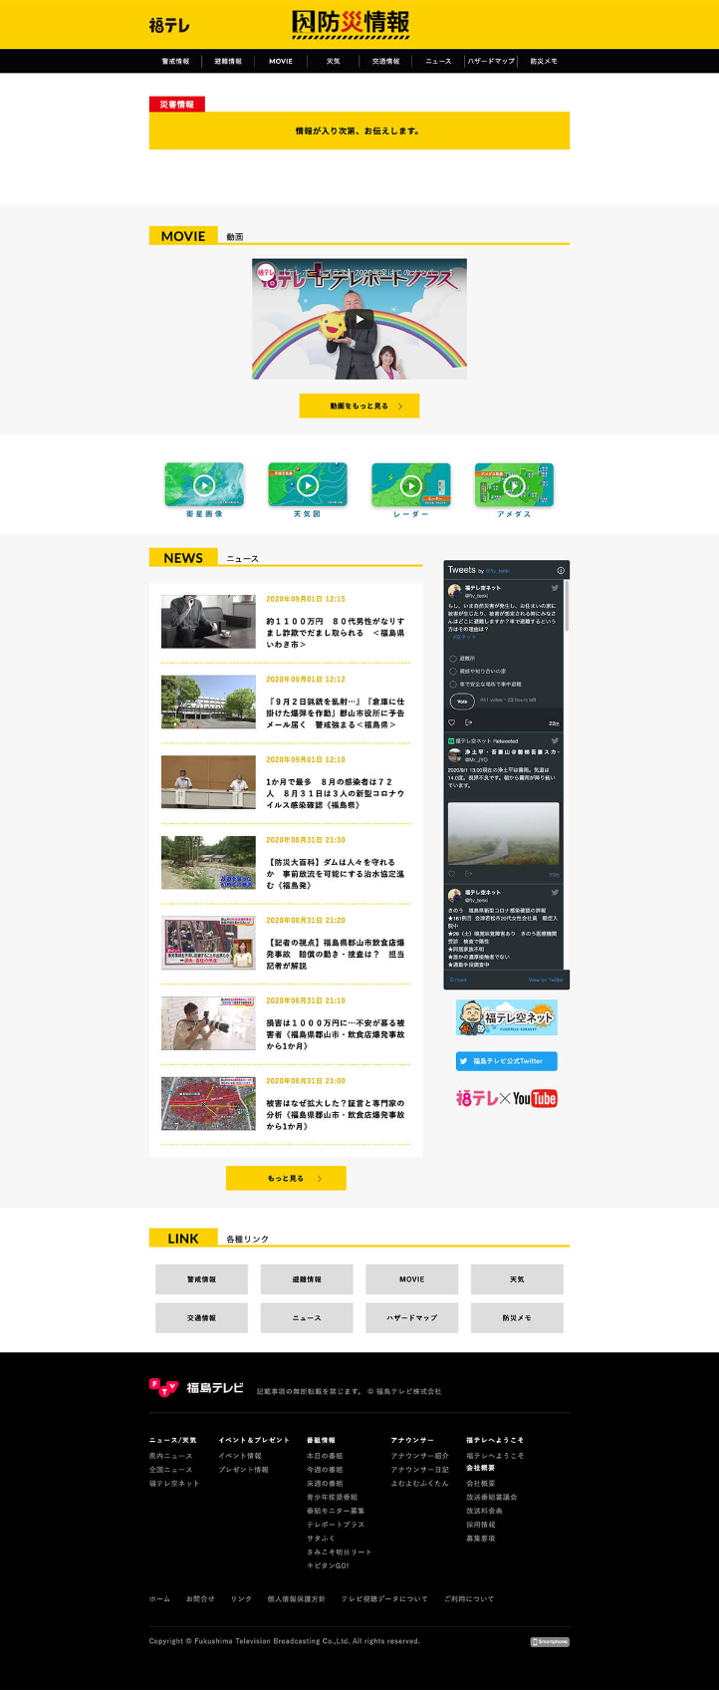Open the アメダス weather data icon
This screenshot has height=1690, width=719.
point(514,485)
